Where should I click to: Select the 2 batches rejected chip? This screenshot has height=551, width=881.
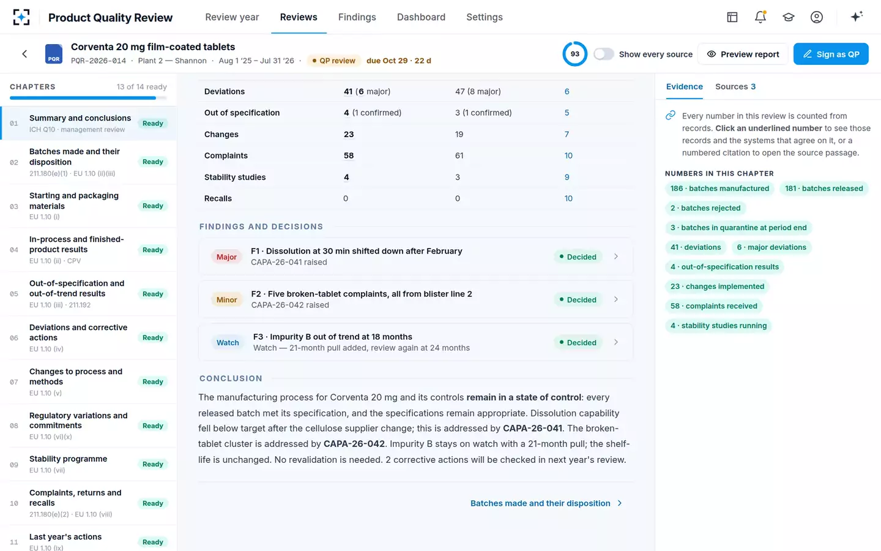(x=705, y=208)
